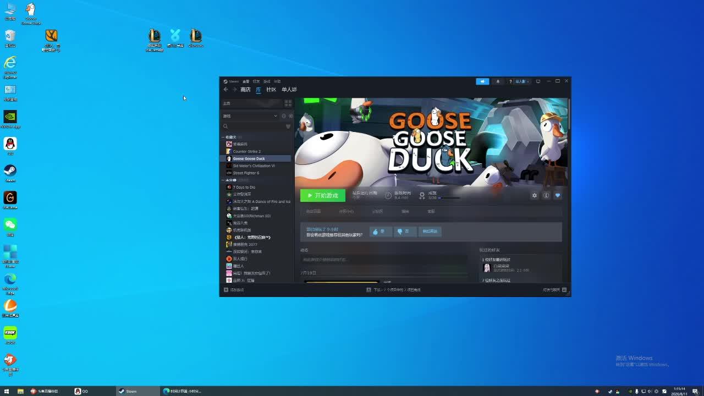Open Internet Explorer desktop icon
The image size is (704, 396).
[10, 67]
